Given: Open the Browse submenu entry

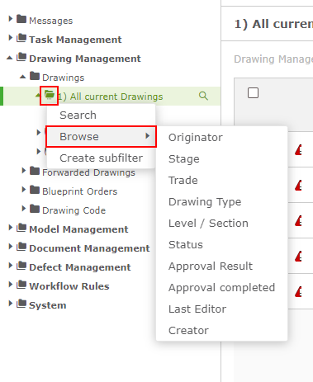Looking at the screenshot, I should coord(102,136).
